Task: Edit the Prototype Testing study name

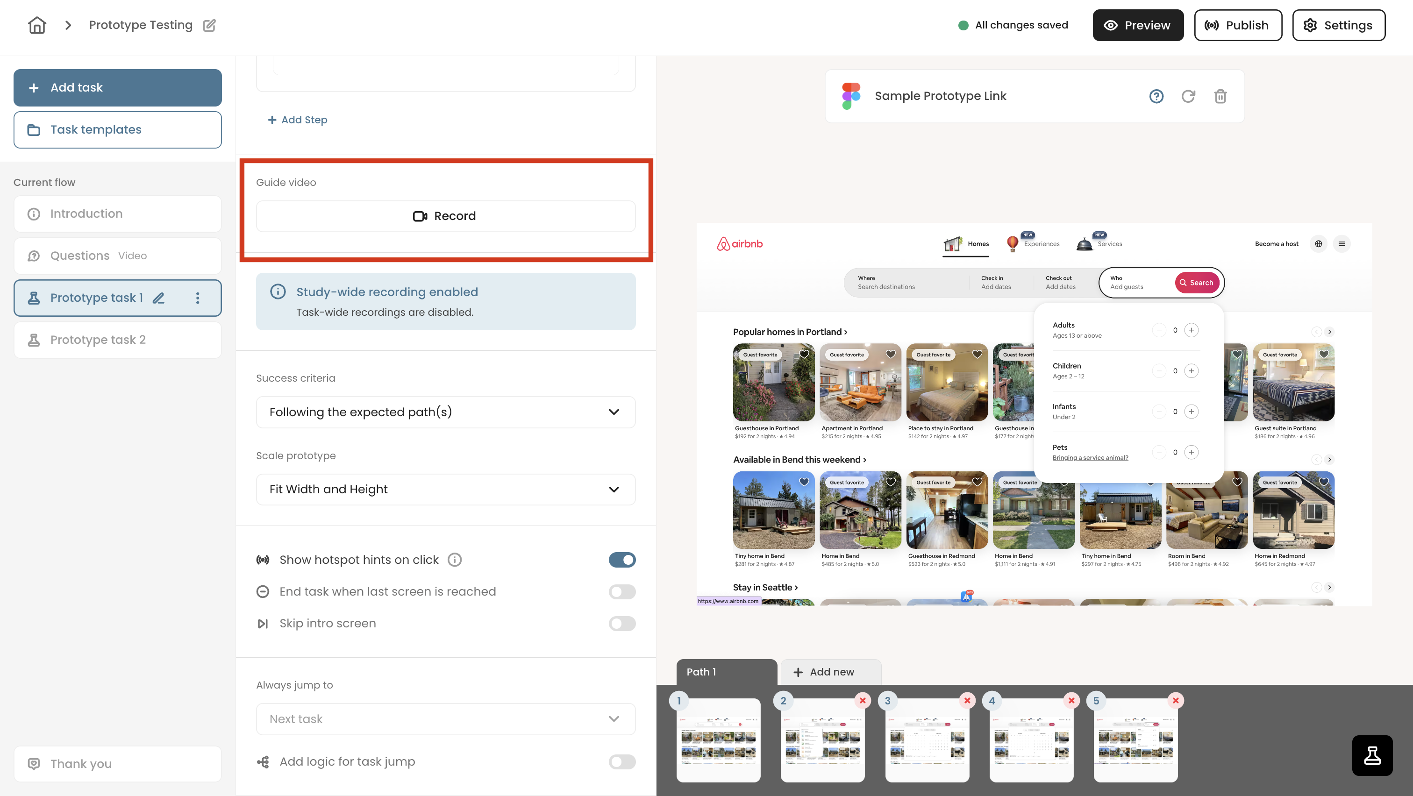Action: tap(209, 25)
